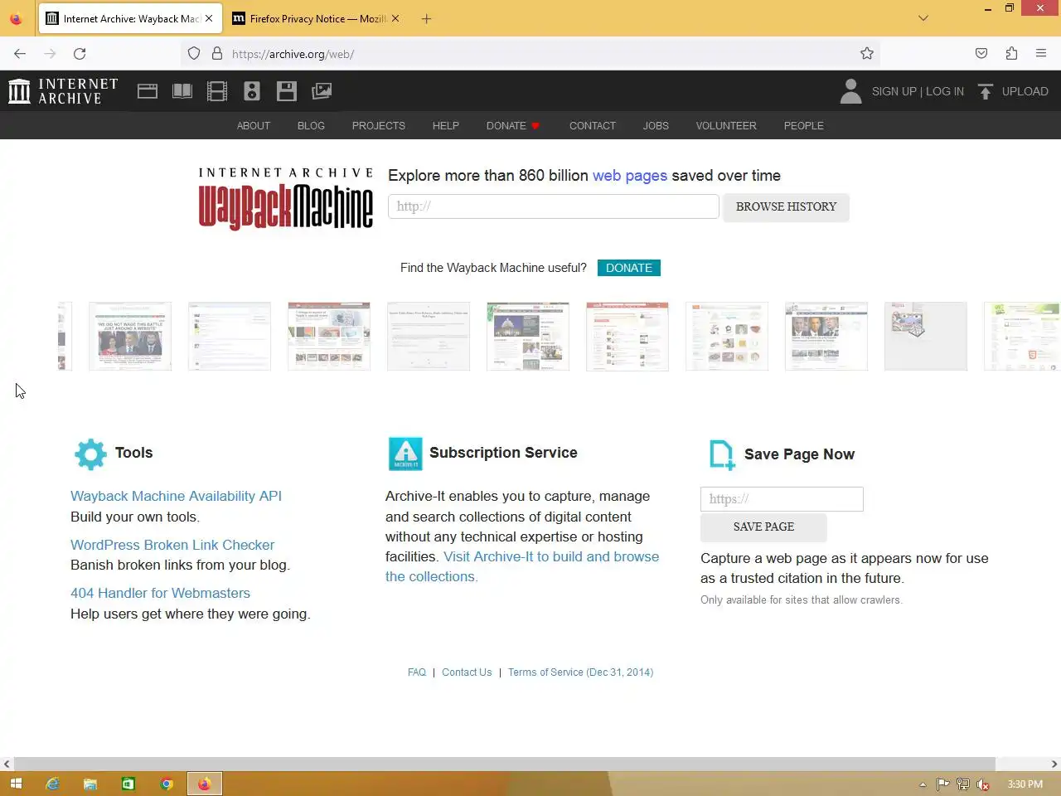Close the Internet Archive Wayback Machine tab
The height and width of the screenshot is (796, 1061).
[209, 18]
